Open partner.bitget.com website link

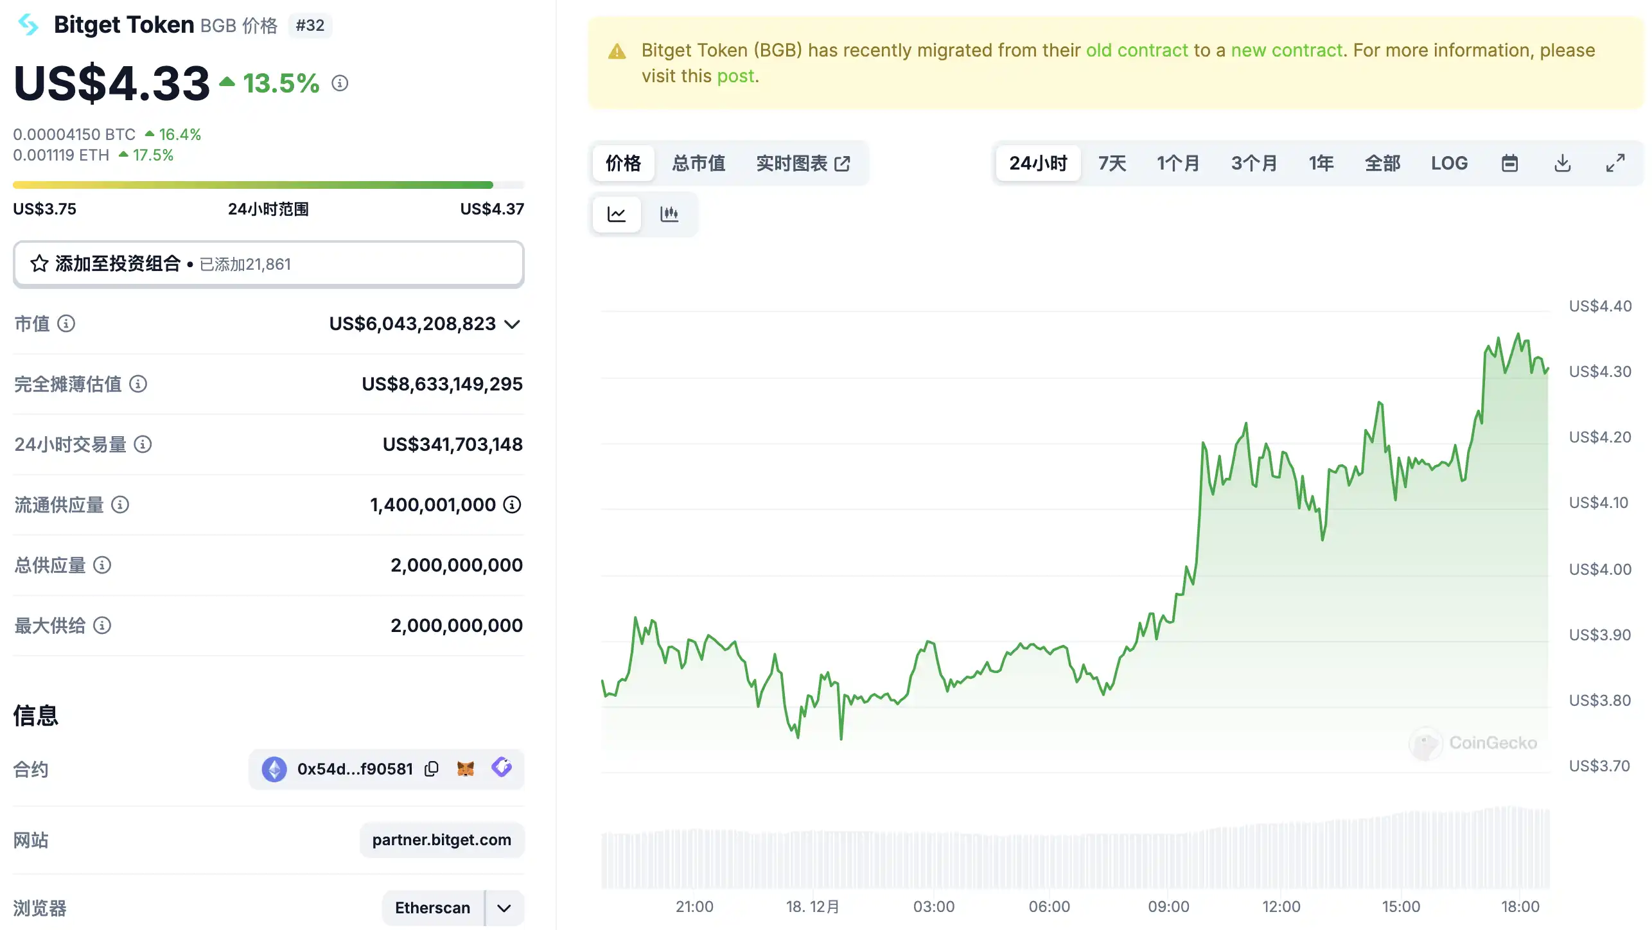(441, 839)
